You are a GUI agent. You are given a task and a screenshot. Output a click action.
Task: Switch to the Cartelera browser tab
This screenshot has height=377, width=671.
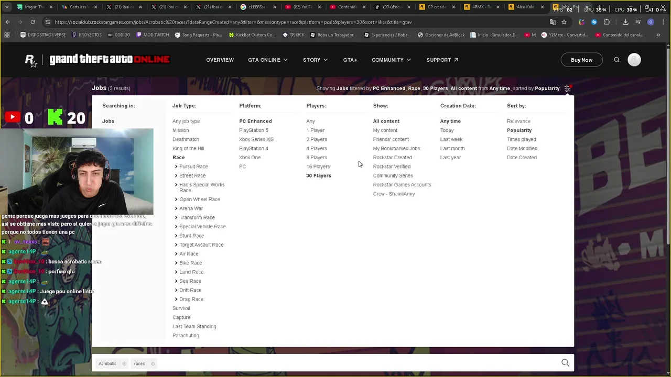point(79,7)
